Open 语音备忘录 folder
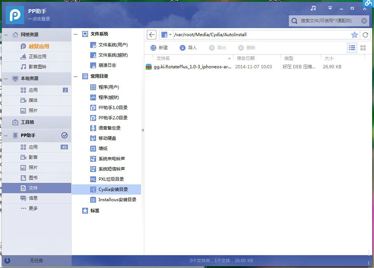This screenshot has height=268, width=374. point(106,128)
